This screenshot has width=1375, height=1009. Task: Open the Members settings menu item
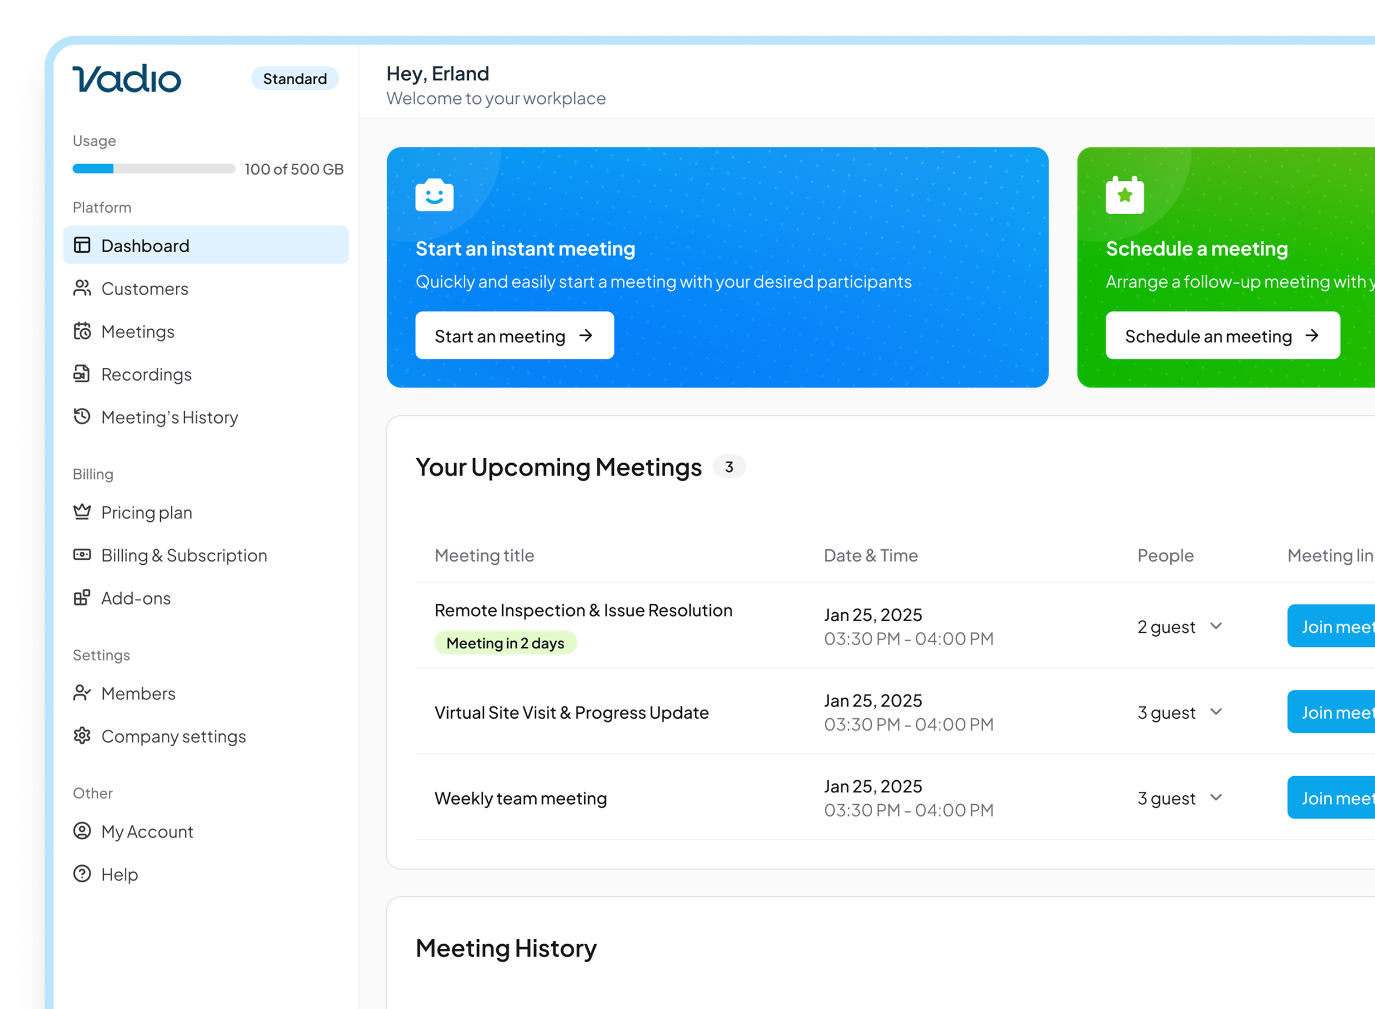138,693
